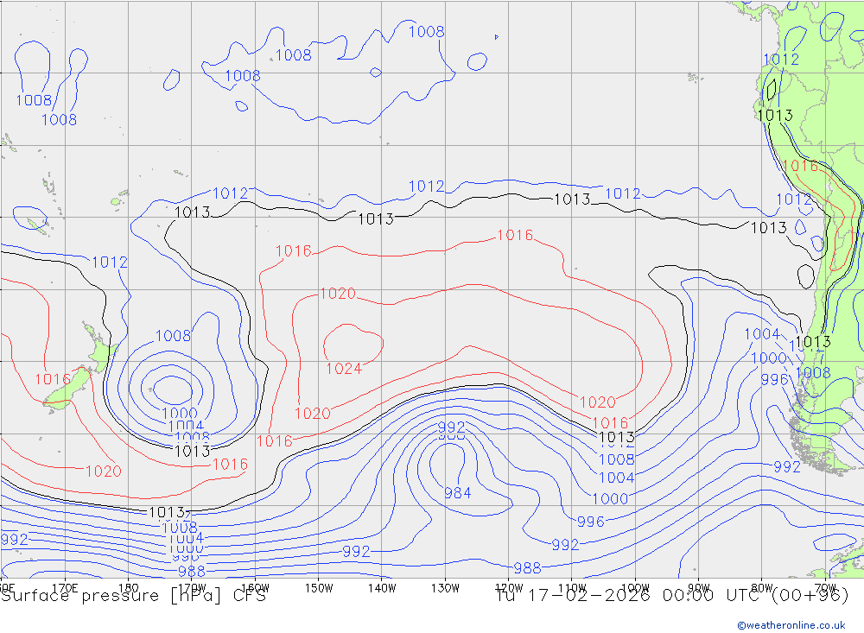Screen dimensions: 864x633
Task: Click the 110W longitude axis label
Action: click(572, 588)
